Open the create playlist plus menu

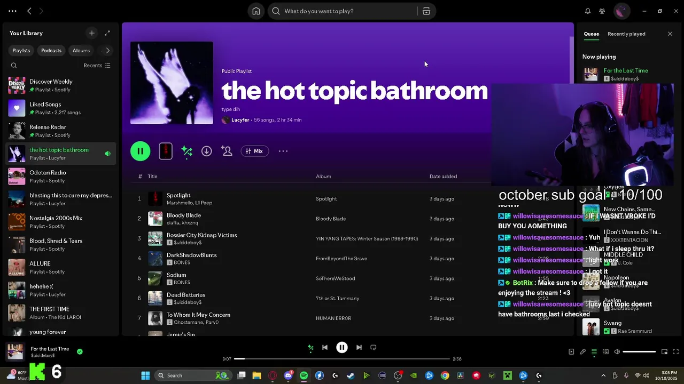pos(92,33)
